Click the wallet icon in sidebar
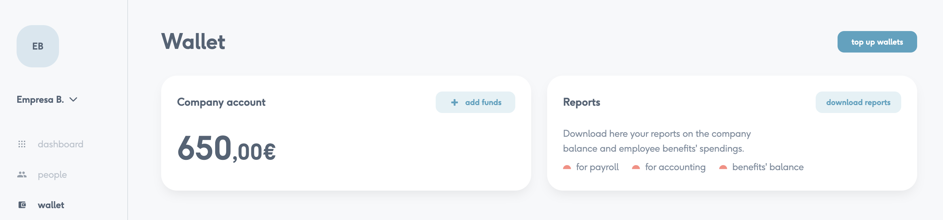 [x=22, y=205]
